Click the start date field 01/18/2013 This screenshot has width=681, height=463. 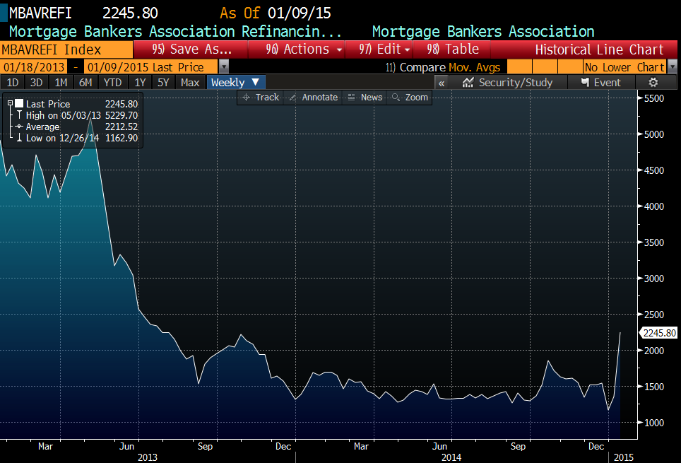pos(32,67)
